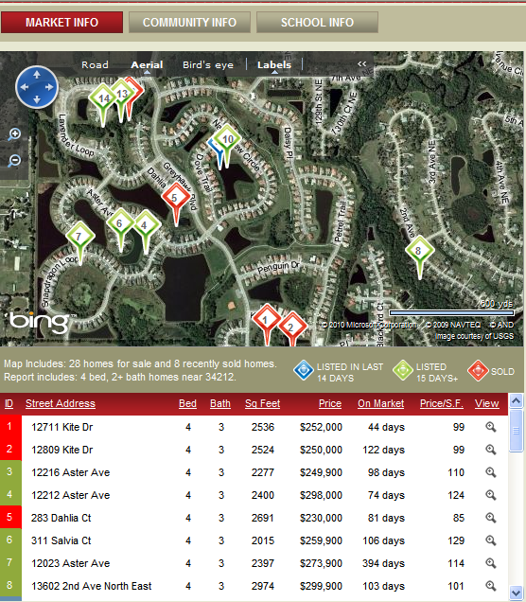Click the $230,000 price cell
The image size is (526, 602).
click(321, 518)
